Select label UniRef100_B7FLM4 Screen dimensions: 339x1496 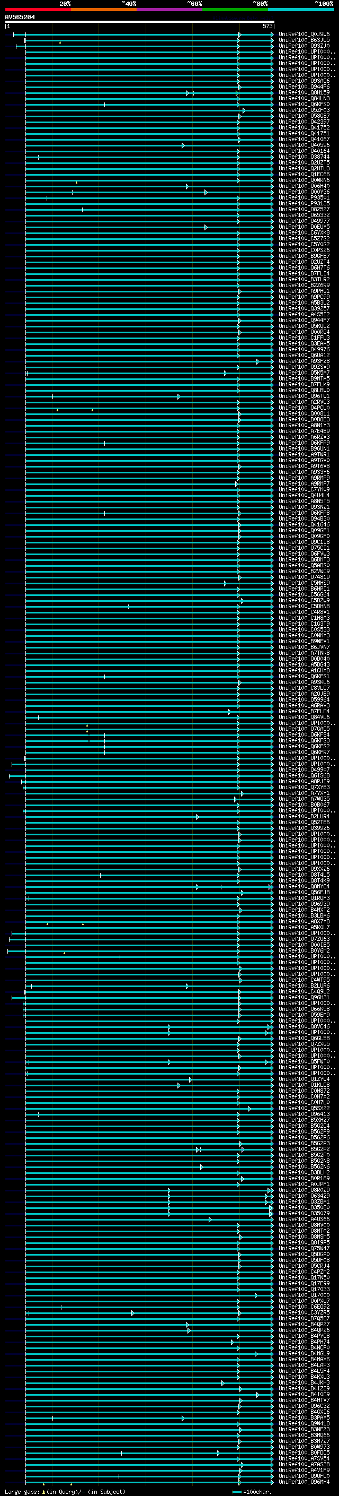(304, 711)
